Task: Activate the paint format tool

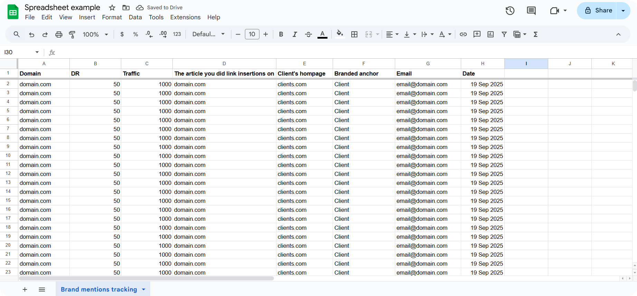Action: click(x=72, y=34)
